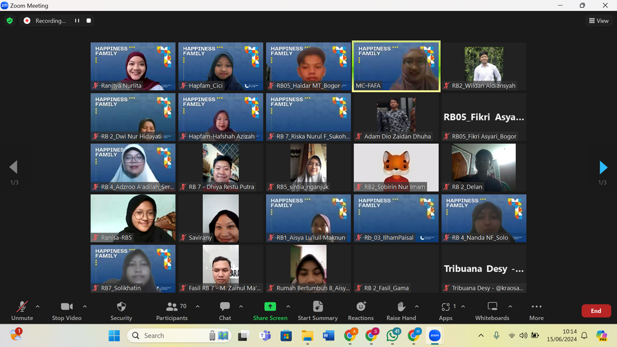Open the View layout menu

point(598,21)
